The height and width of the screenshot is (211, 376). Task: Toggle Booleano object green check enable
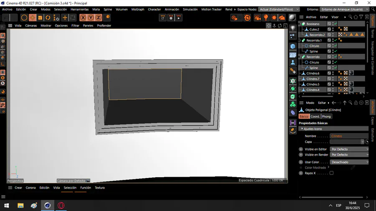(x=335, y=24)
